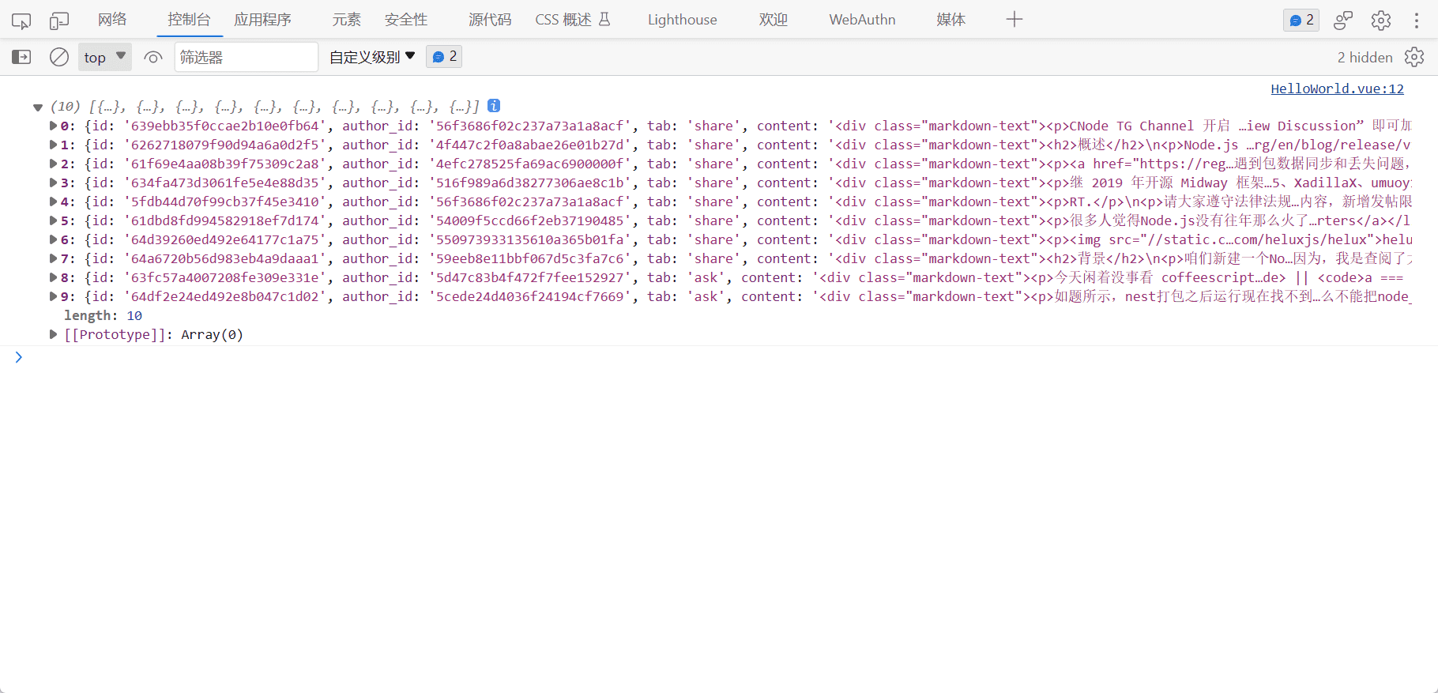Open the WebAuthn tab

point(862,20)
